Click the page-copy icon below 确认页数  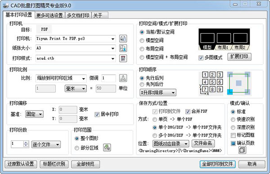(242, 150)
